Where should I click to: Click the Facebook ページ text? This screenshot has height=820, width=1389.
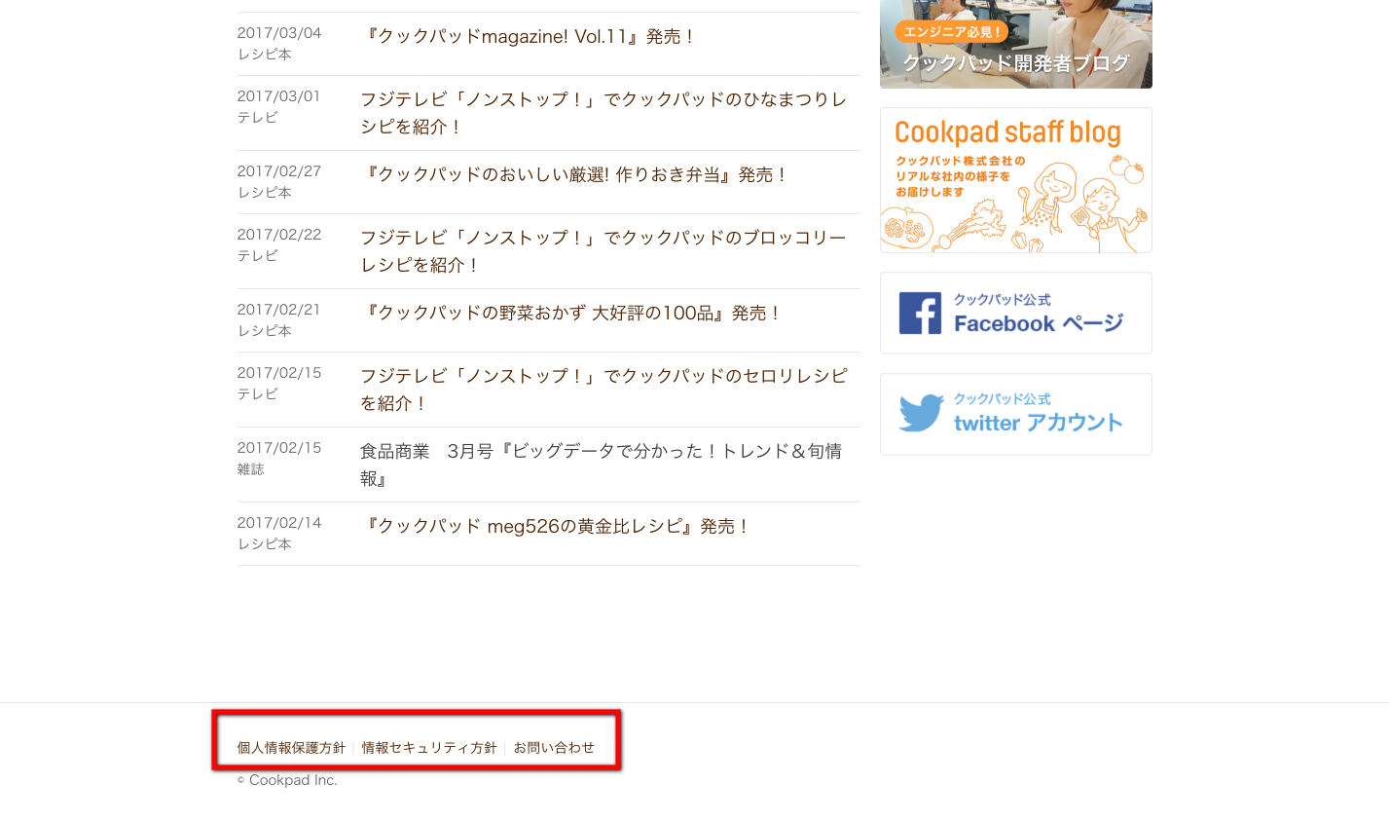tap(1039, 323)
